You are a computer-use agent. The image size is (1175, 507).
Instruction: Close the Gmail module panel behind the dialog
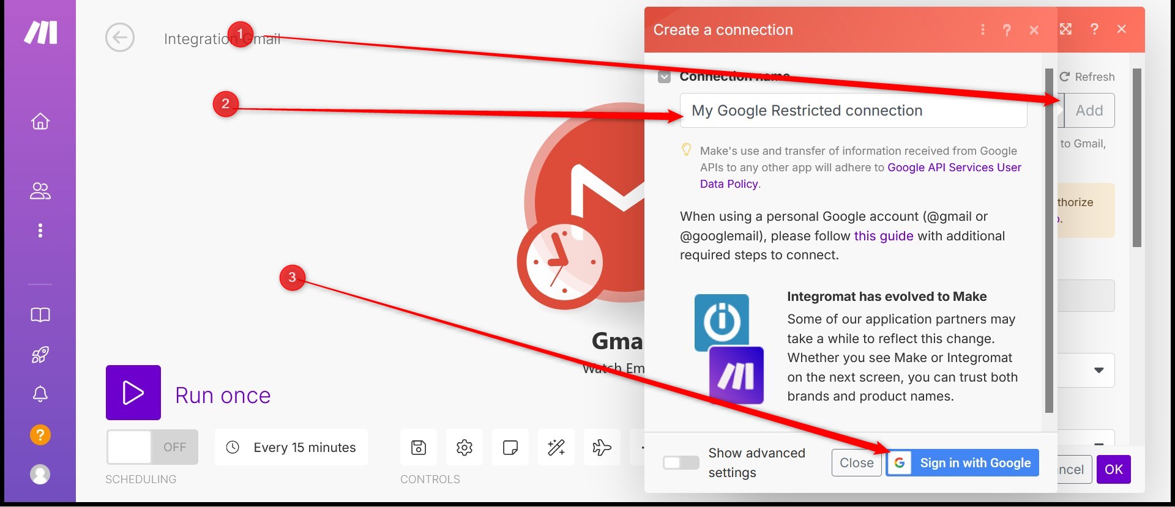click(x=1122, y=29)
